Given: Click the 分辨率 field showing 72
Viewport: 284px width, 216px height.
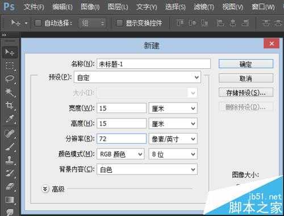Looking at the screenshot, I should coord(122,139).
